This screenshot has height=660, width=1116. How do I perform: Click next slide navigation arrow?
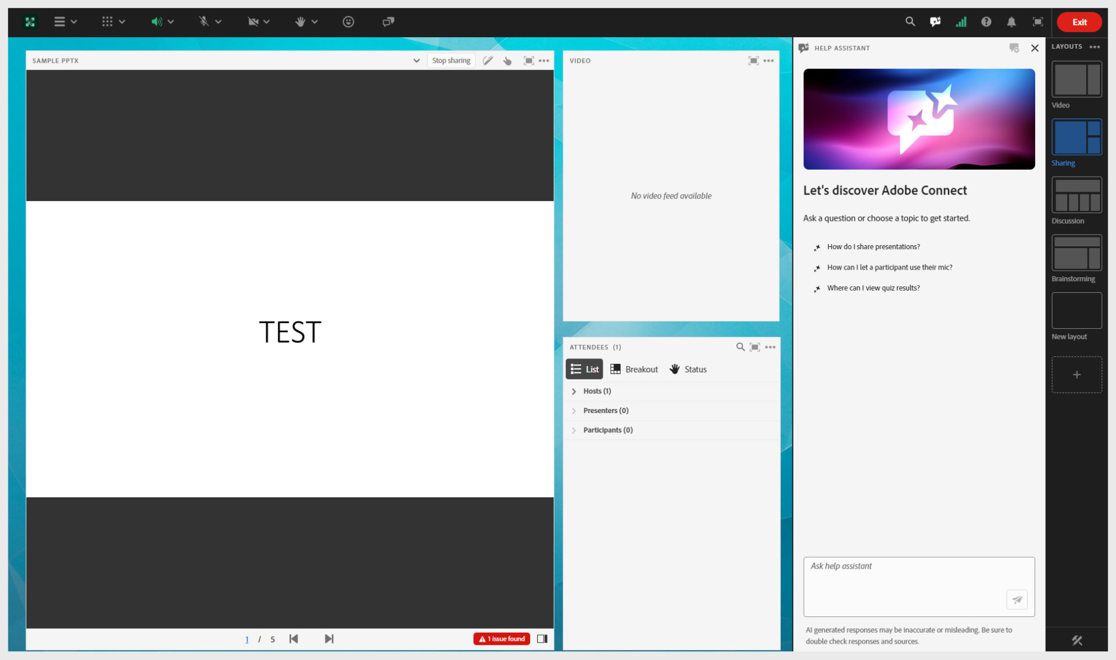coord(328,637)
